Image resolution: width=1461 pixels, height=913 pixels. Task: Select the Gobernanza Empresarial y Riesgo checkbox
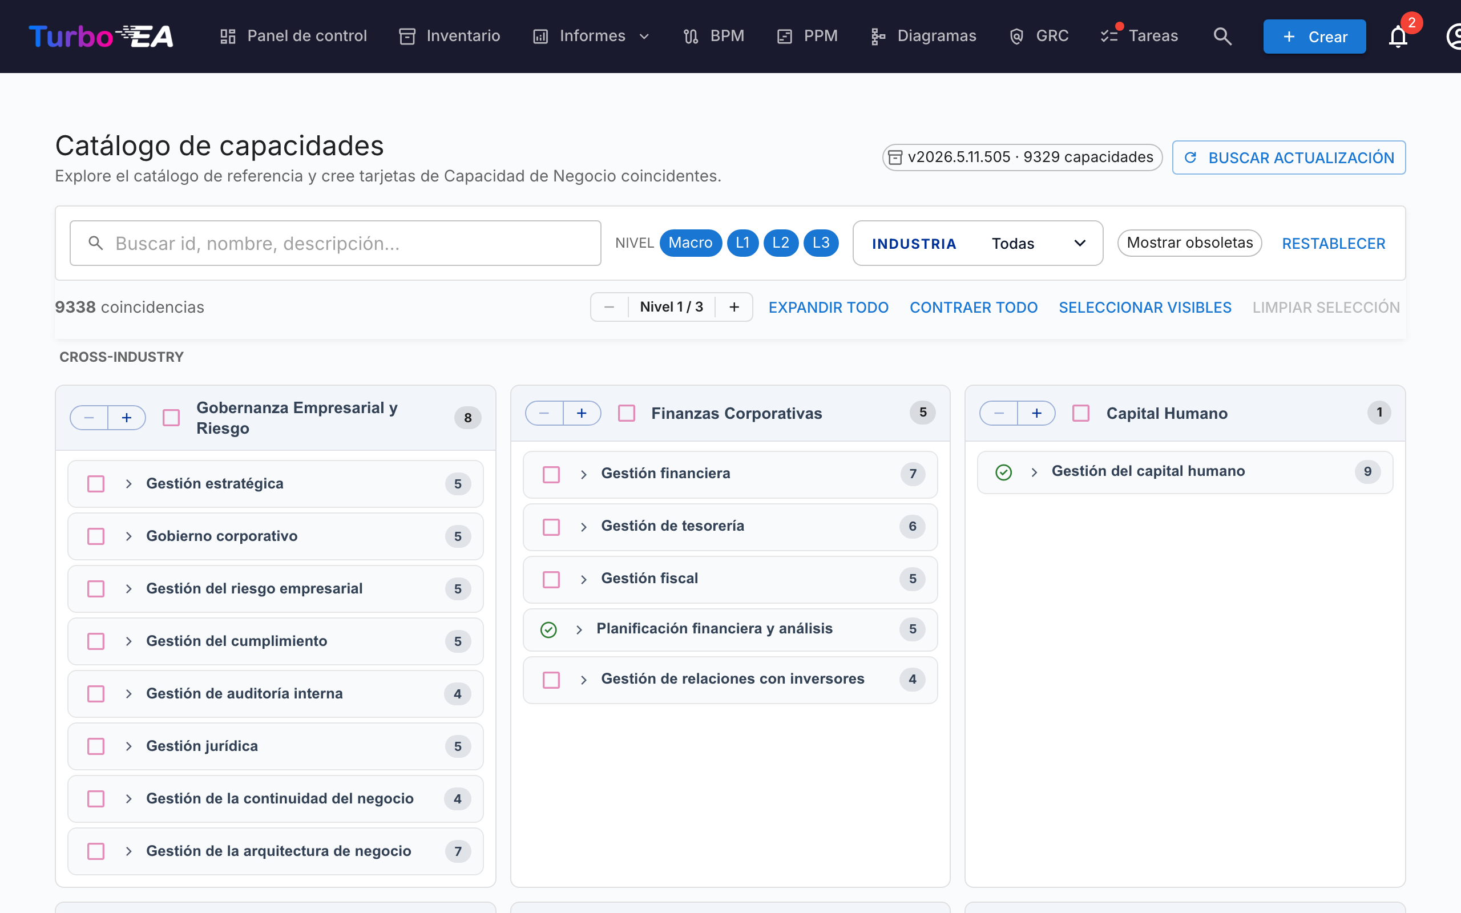click(x=171, y=418)
